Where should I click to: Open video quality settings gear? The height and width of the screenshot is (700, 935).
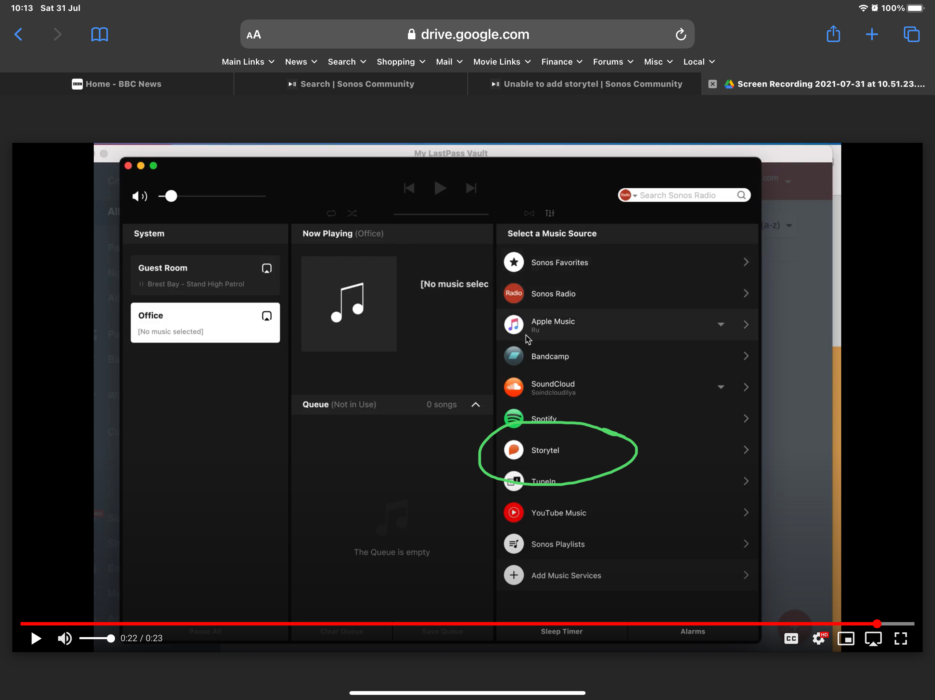pyautogui.click(x=819, y=638)
